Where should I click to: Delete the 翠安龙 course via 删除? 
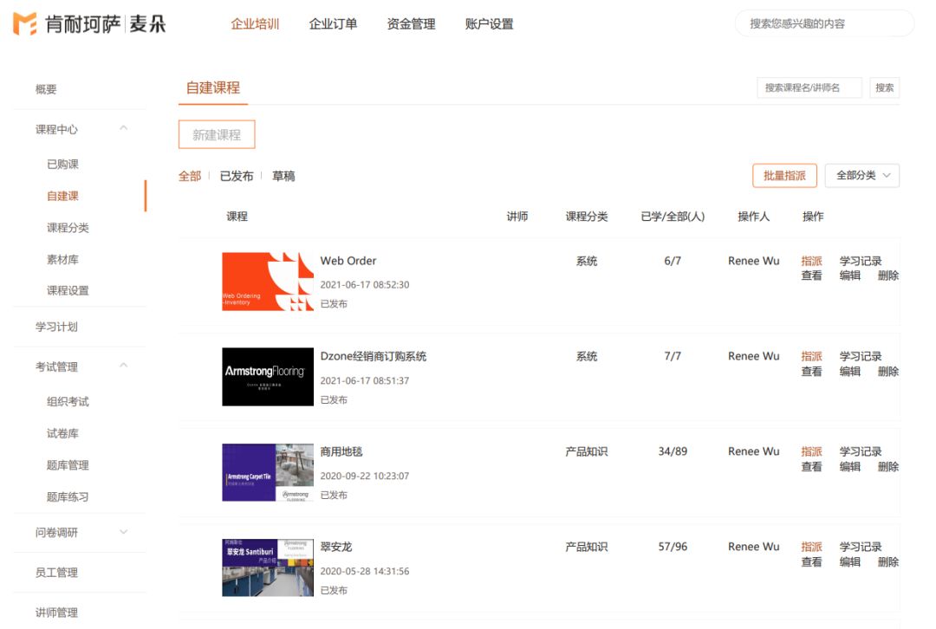[887, 561]
